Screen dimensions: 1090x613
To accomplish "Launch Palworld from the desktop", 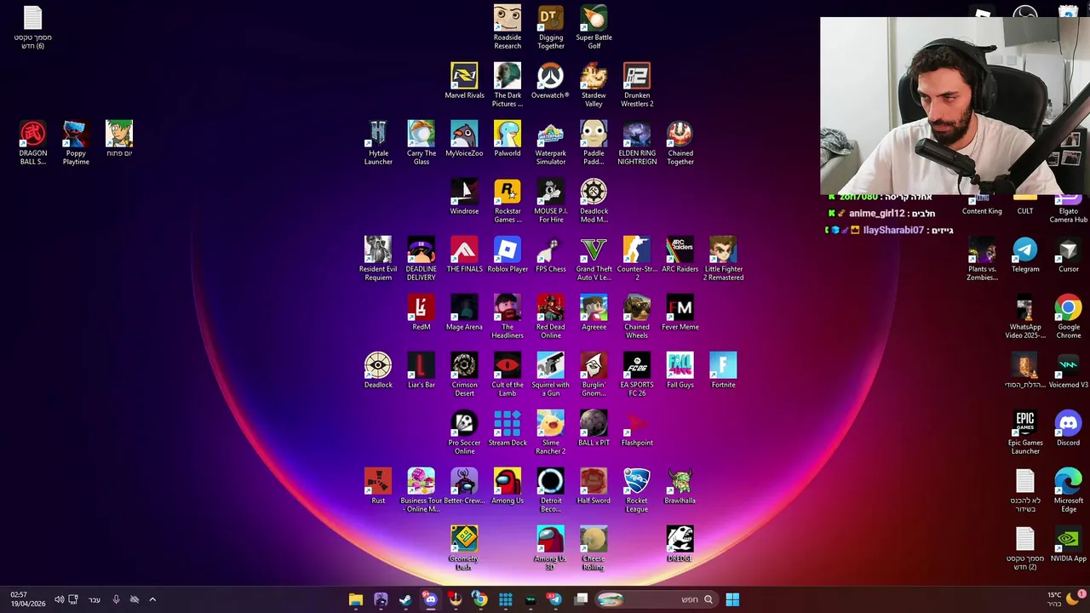I will coord(508,139).
